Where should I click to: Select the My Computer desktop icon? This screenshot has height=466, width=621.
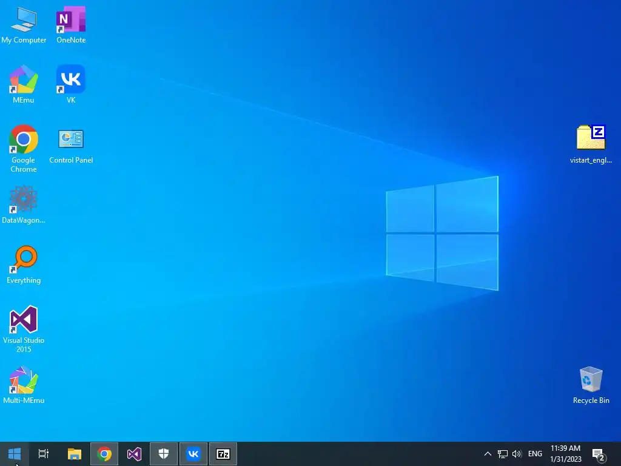(x=24, y=24)
